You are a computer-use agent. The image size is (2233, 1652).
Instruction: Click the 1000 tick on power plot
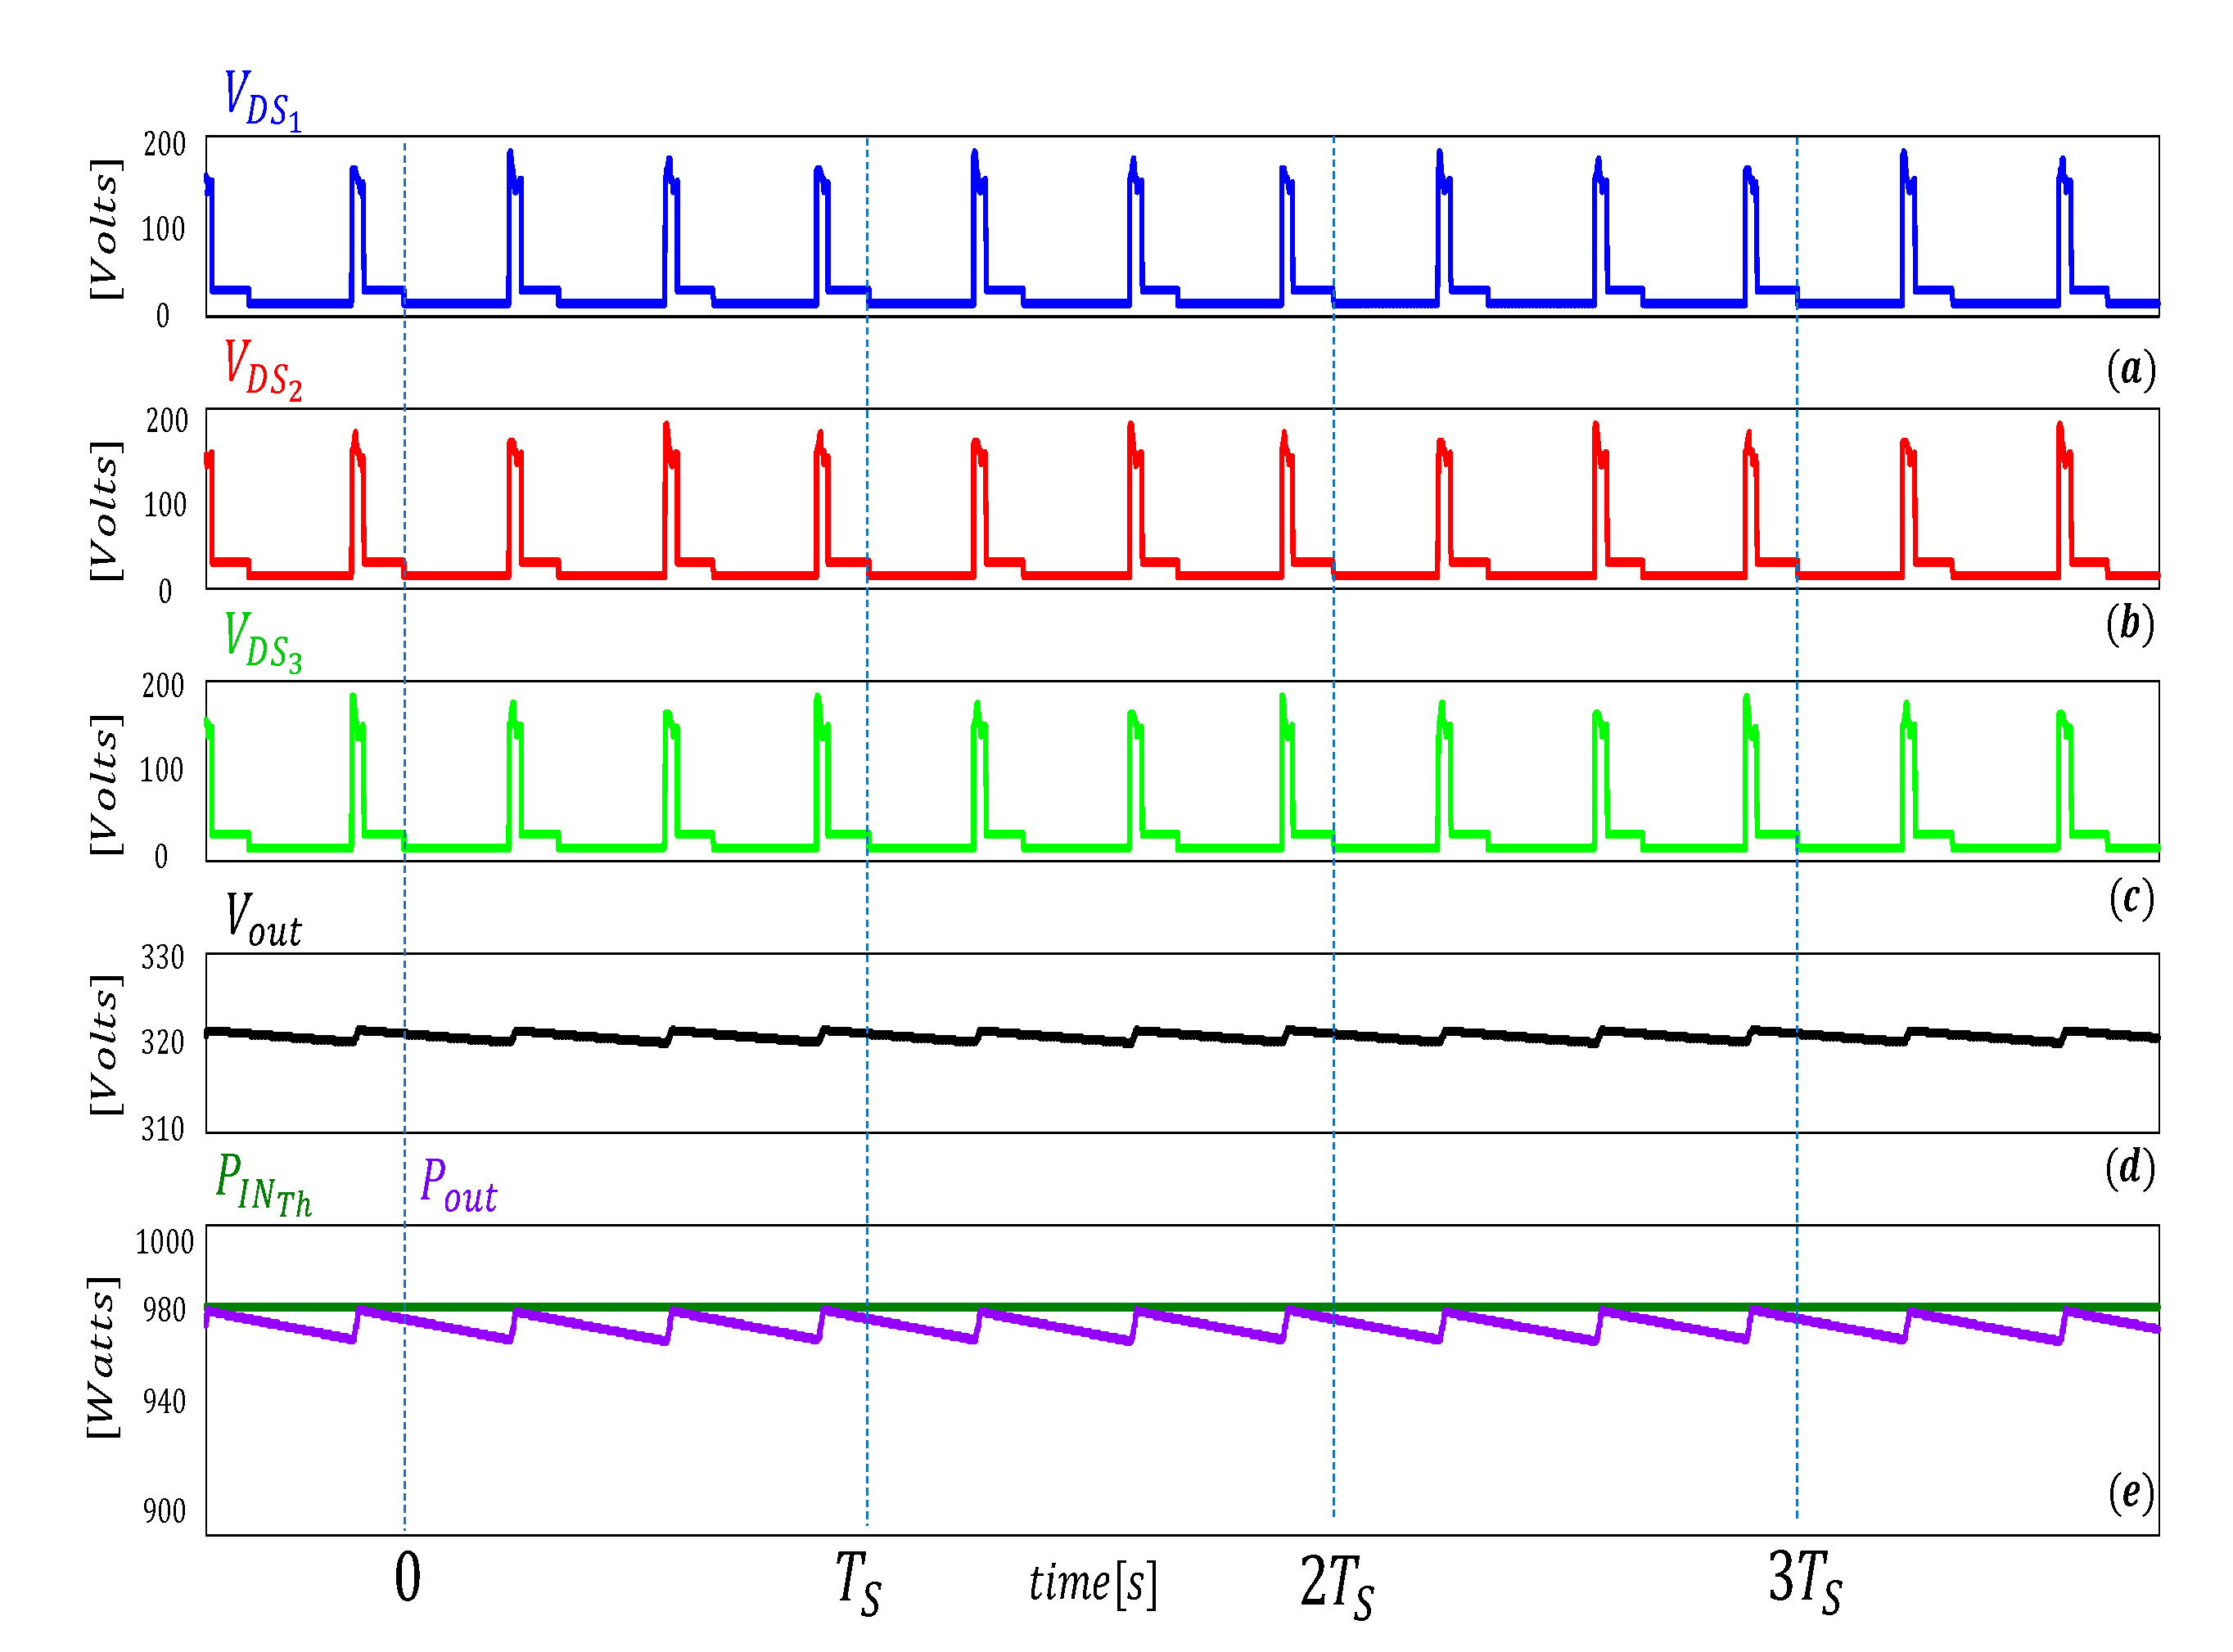[x=164, y=1242]
